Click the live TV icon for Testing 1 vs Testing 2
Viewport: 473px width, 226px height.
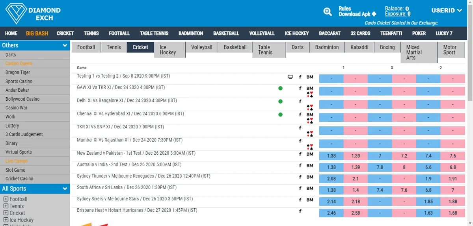(290, 77)
